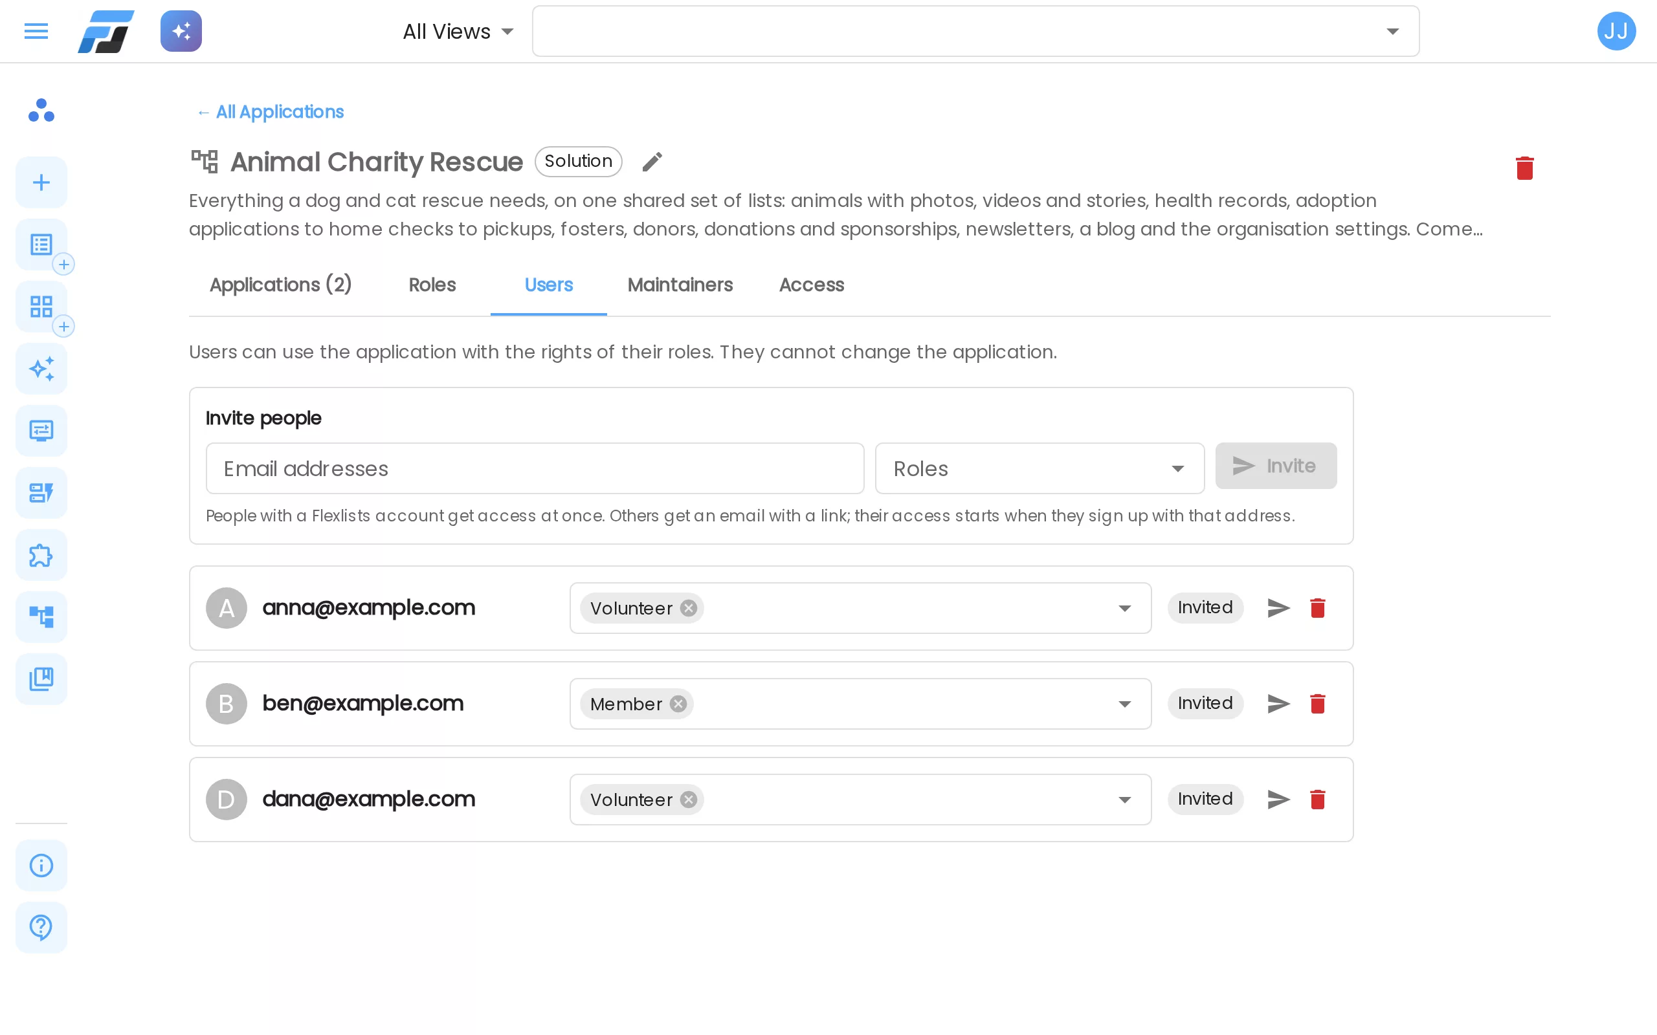Delete ben@example.com user
1657x1035 pixels.
point(1317,704)
